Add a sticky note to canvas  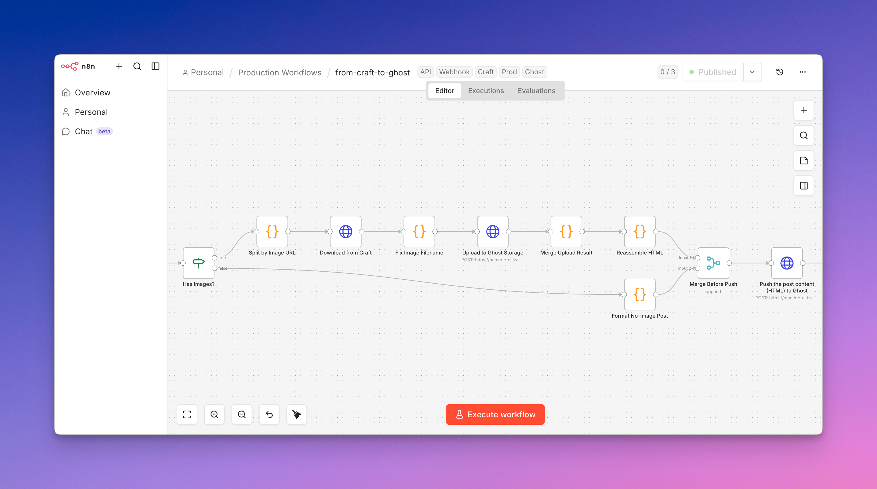pos(804,161)
